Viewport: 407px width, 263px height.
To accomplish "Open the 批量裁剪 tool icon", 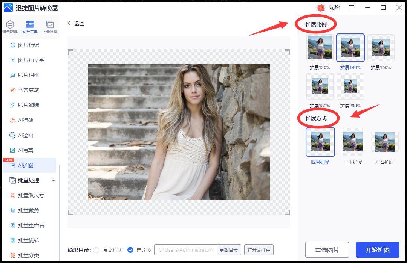I will point(13,210).
